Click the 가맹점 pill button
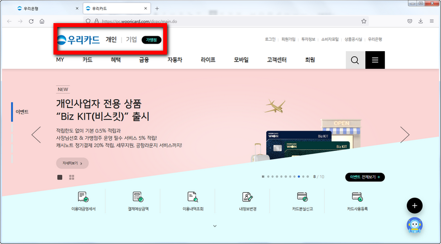441x244 pixels. click(x=152, y=40)
